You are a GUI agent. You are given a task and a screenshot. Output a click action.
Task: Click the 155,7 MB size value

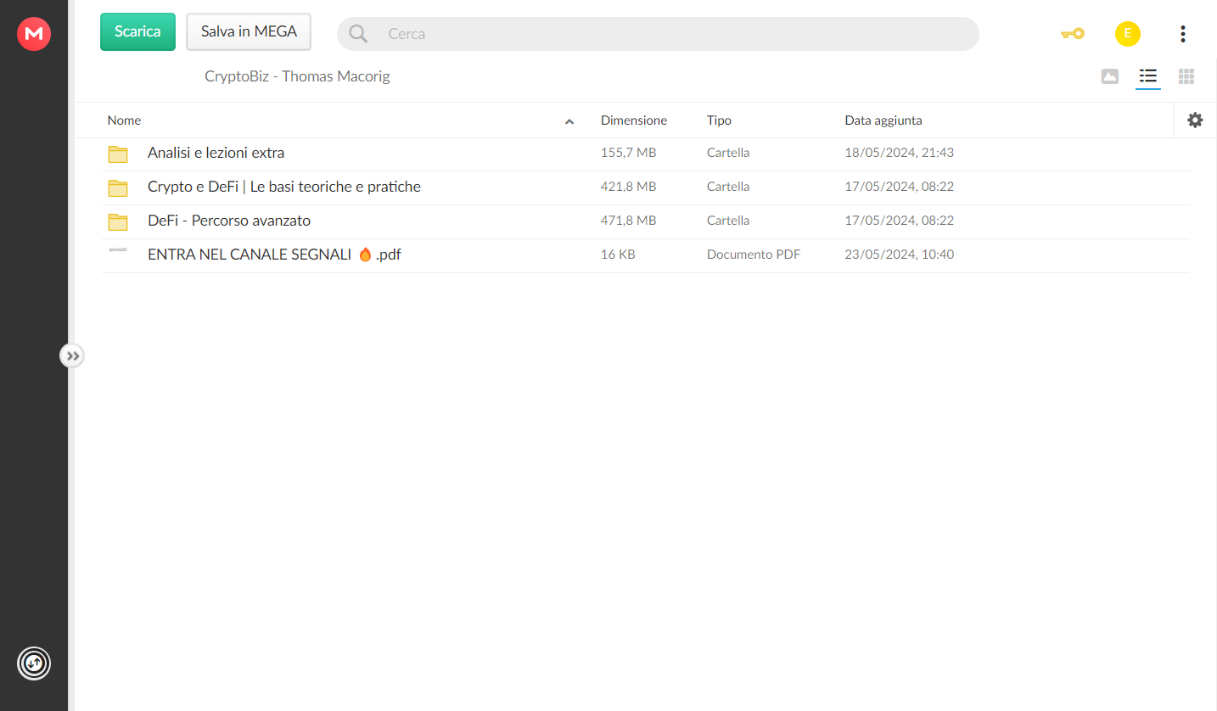tap(629, 153)
